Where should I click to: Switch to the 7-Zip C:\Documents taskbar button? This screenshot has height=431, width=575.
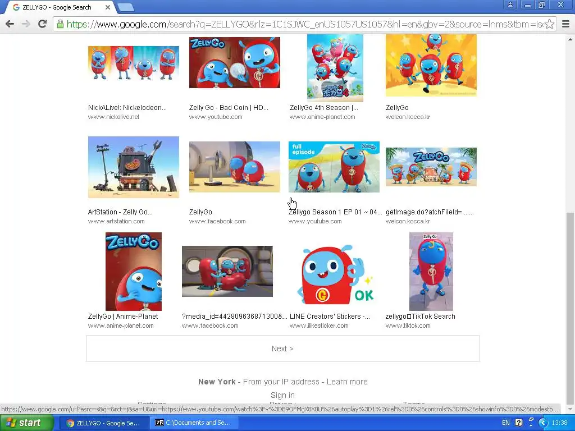[x=194, y=423]
